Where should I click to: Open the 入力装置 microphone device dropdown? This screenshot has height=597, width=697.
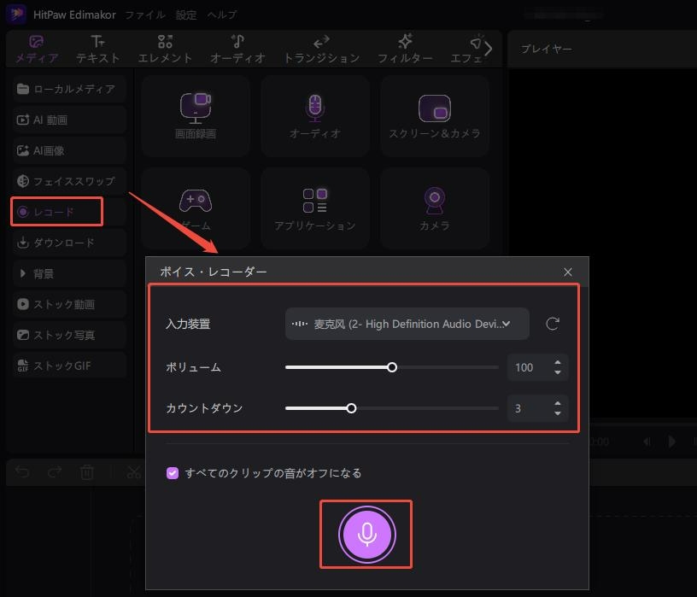(407, 324)
